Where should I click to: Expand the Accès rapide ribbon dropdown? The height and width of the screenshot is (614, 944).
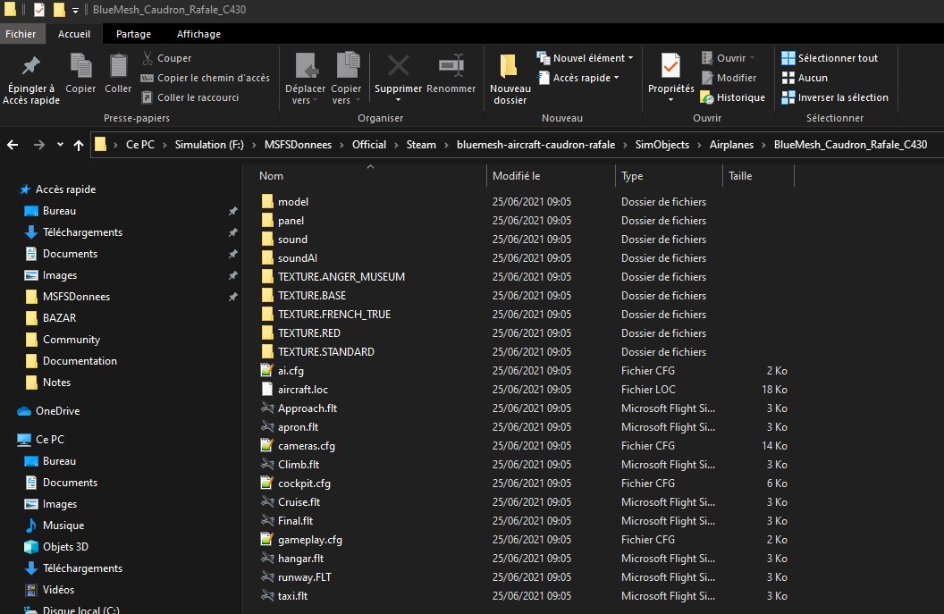tap(617, 78)
